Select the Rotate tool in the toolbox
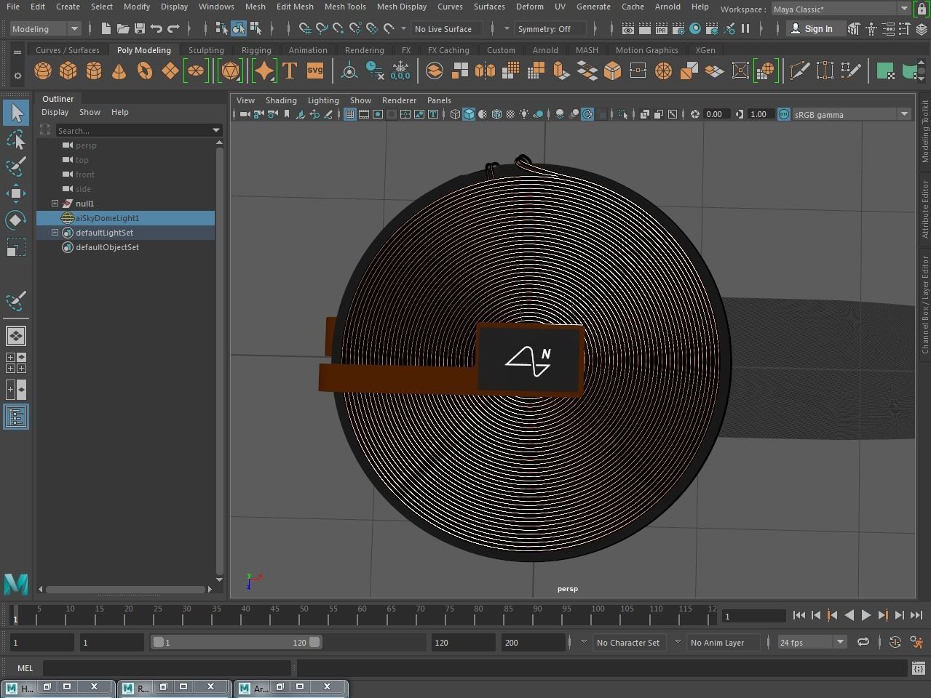Viewport: 931px width, 698px height. coord(16,220)
